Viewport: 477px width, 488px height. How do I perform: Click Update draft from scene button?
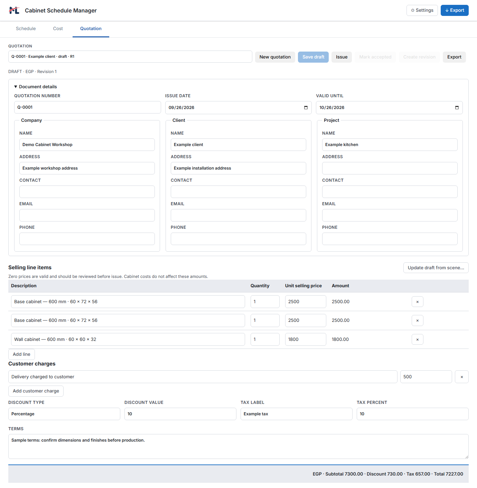point(436,268)
